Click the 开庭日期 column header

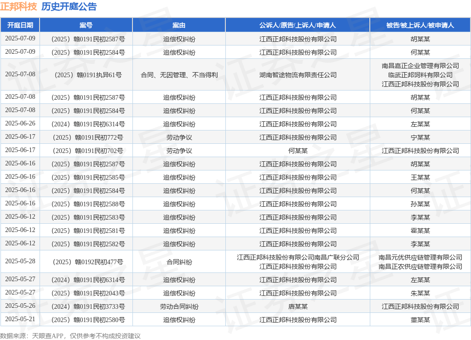20,25
